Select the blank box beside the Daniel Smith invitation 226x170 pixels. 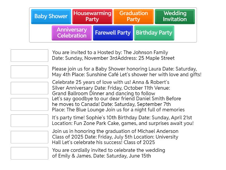tap(29, 104)
